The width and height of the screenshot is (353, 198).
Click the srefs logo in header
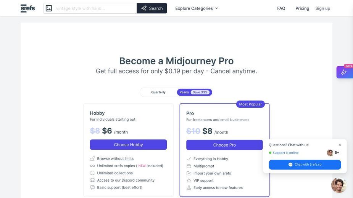point(28,8)
